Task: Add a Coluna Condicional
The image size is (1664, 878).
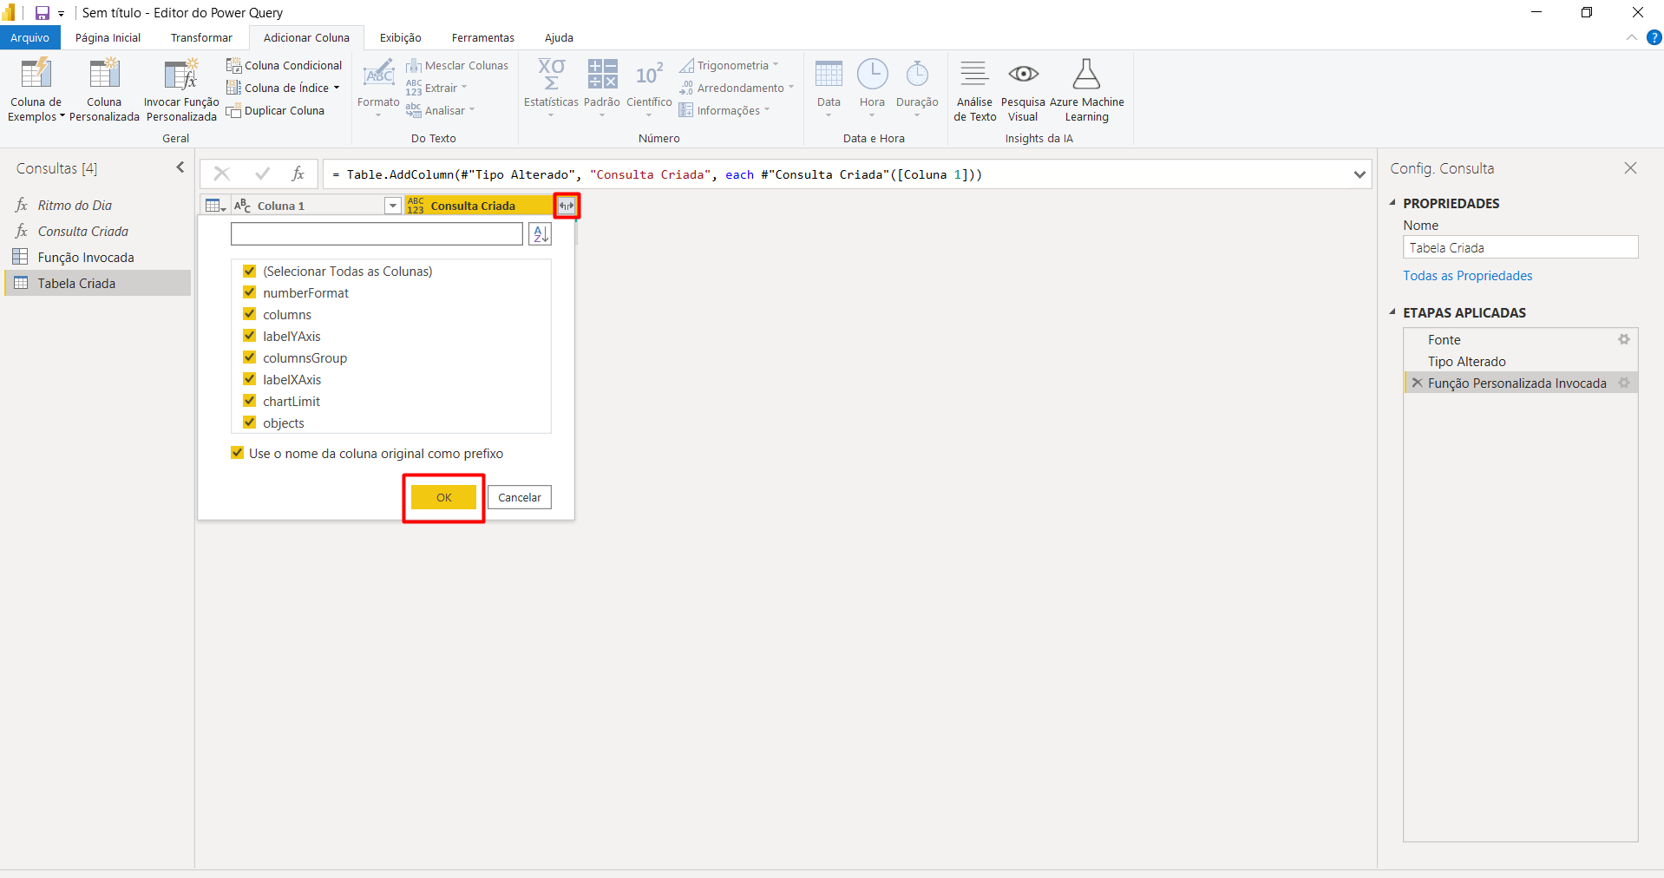Action: (x=285, y=65)
